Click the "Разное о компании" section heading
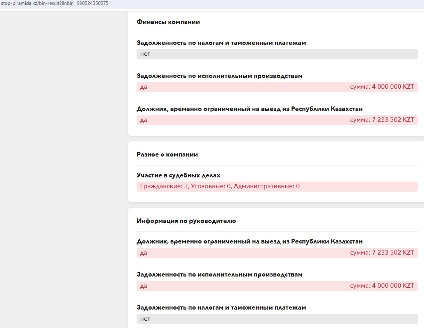Image resolution: width=424 pixels, height=328 pixels. 167,154
